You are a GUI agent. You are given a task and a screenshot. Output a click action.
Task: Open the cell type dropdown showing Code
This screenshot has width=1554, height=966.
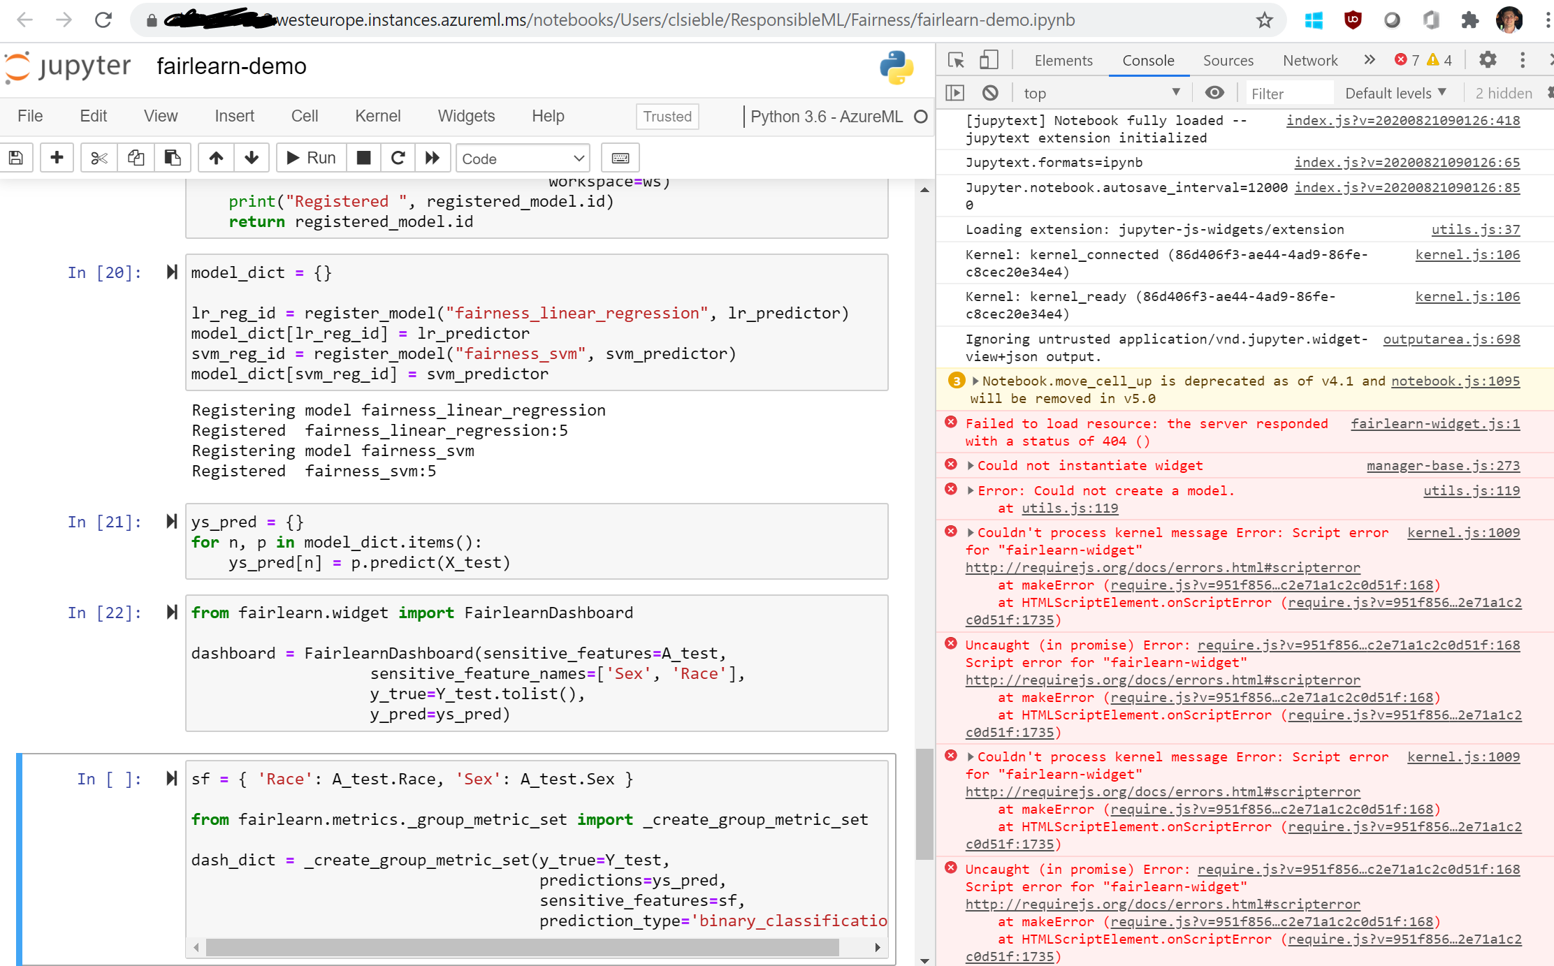pos(523,158)
